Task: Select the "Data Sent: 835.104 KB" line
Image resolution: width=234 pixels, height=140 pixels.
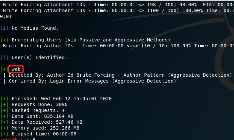Action: [x=42, y=116]
